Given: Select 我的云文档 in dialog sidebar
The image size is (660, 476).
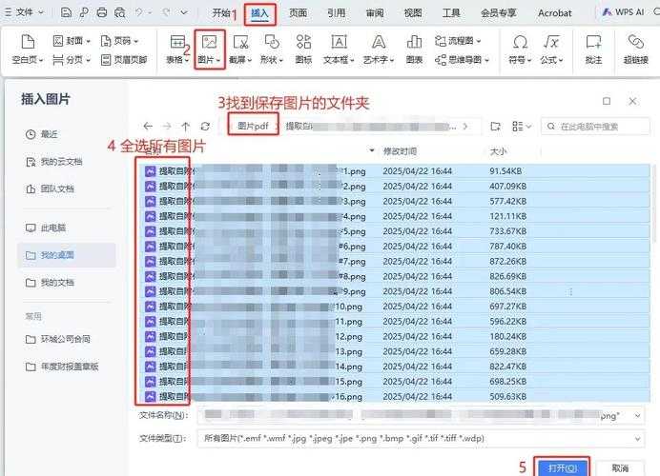Looking at the screenshot, I should 53,162.
